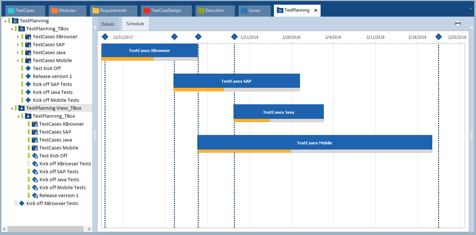Select the TestCases Mobile Gantt bar
476x235 pixels.
314,143
